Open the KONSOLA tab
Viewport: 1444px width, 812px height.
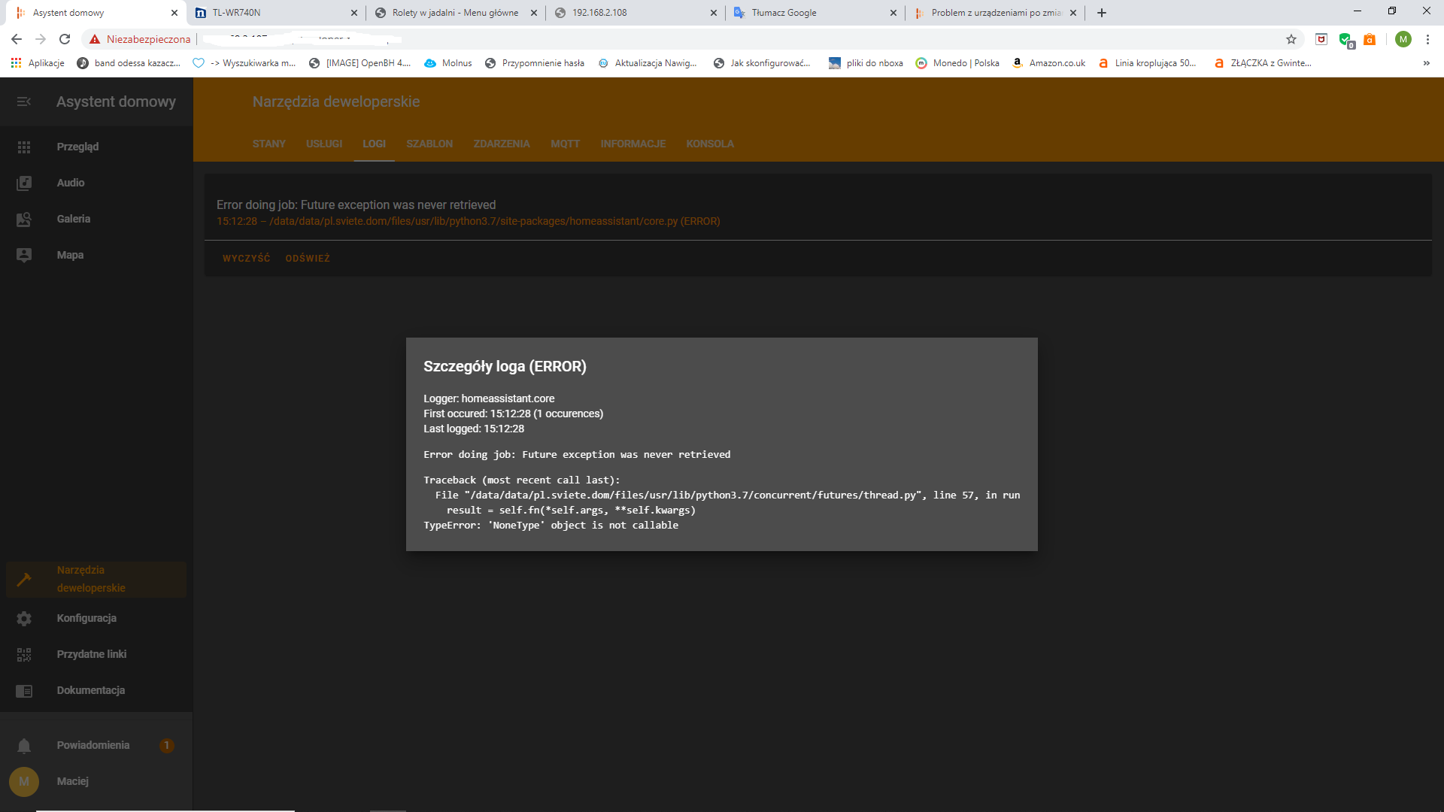[x=709, y=144]
